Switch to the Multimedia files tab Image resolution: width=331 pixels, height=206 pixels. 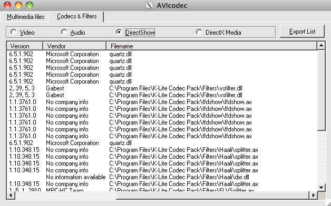[25, 17]
